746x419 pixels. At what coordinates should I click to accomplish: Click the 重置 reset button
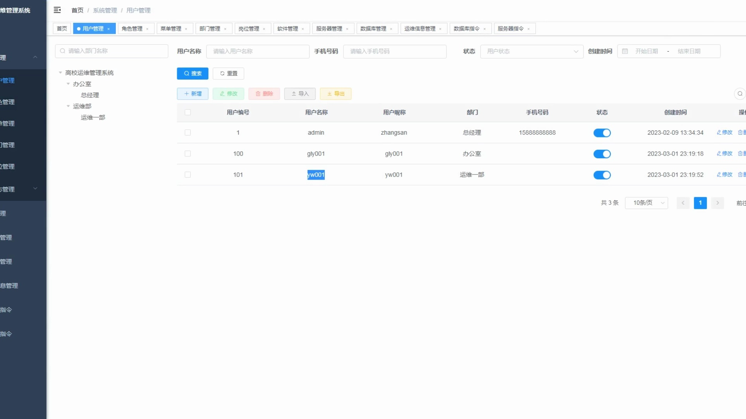[228, 73]
